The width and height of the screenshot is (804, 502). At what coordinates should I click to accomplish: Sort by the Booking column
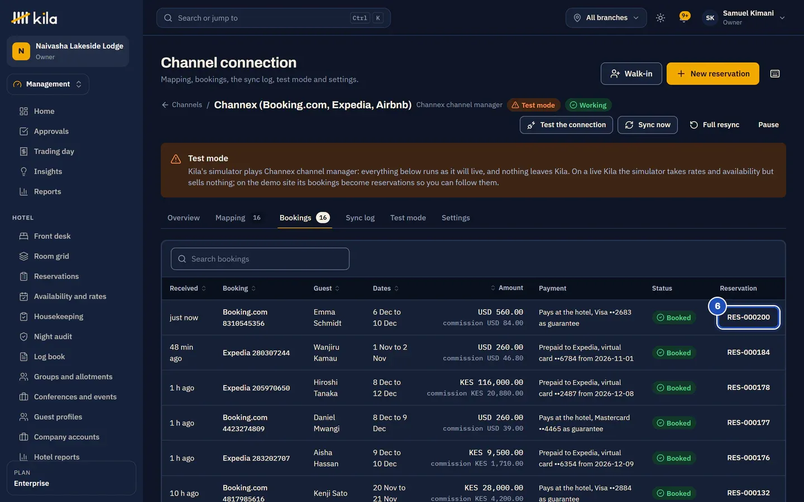coord(239,288)
